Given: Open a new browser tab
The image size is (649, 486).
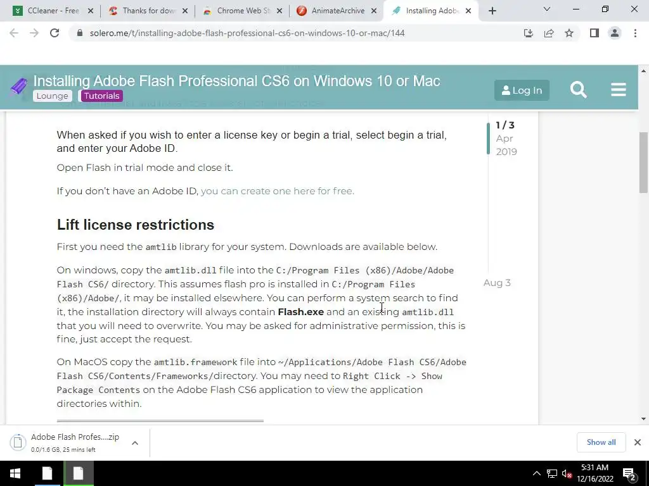Looking at the screenshot, I should (x=492, y=11).
